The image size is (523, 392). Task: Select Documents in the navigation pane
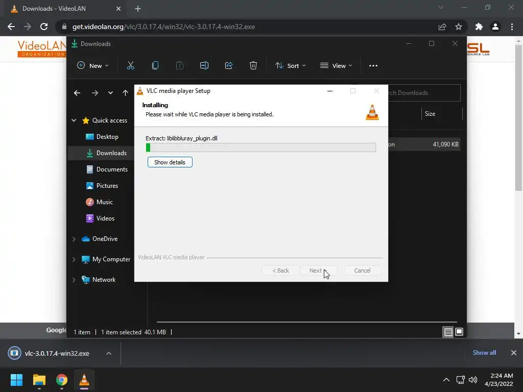click(107, 169)
